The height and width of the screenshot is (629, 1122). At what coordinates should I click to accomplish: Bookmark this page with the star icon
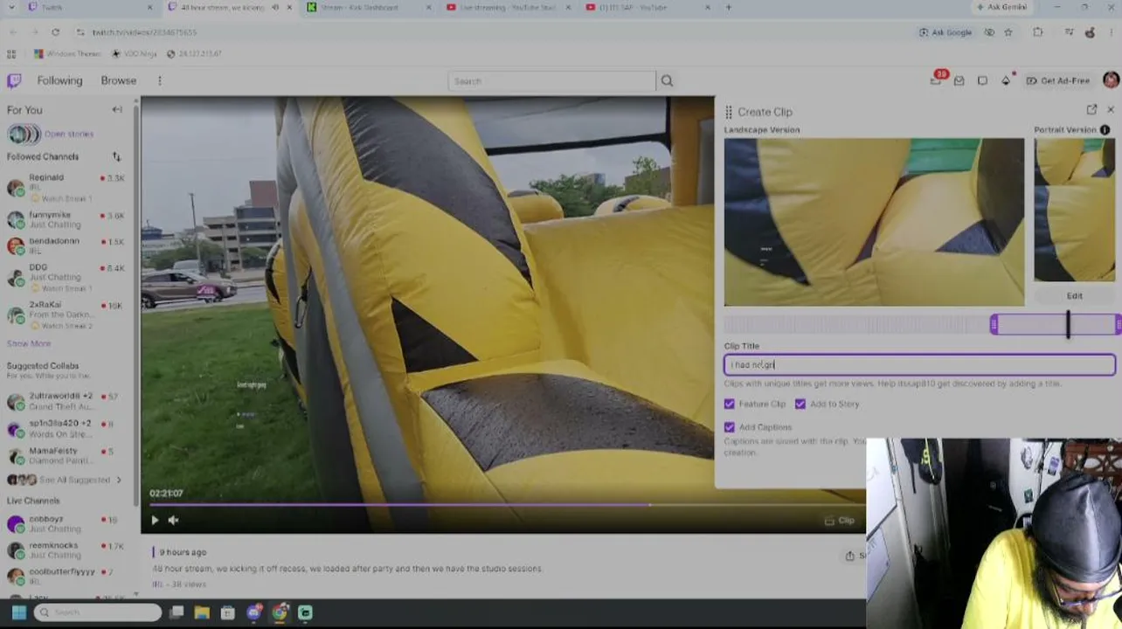(x=1008, y=32)
